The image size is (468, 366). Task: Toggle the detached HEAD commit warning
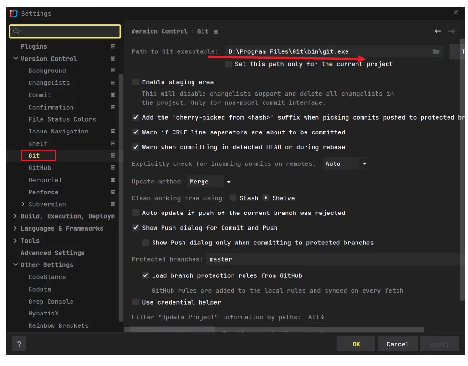(x=136, y=147)
